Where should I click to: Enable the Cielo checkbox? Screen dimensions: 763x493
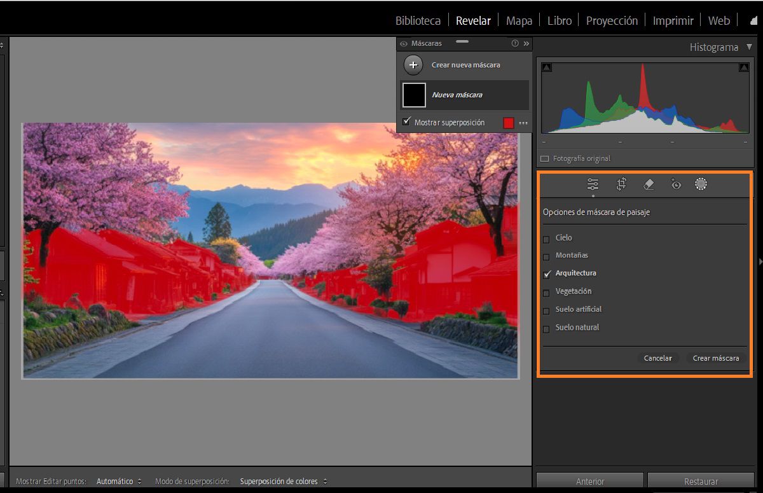[x=546, y=239]
